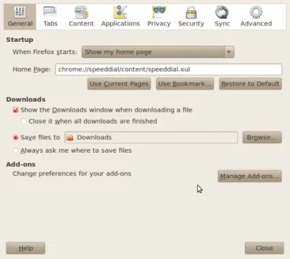Open the Content panel icon

(x=81, y=12)
